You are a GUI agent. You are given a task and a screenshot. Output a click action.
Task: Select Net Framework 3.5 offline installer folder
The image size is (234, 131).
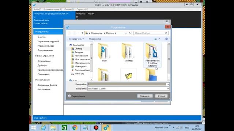point(152,55)
